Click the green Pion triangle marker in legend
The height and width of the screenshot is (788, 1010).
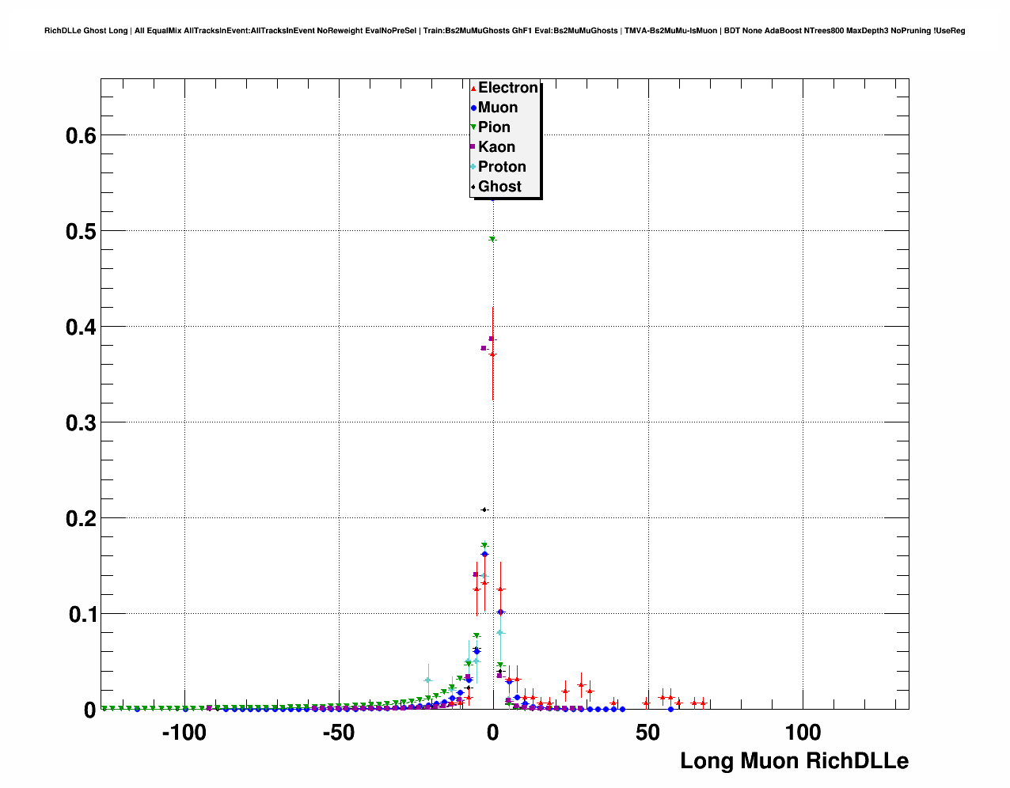tap(473, 128)
